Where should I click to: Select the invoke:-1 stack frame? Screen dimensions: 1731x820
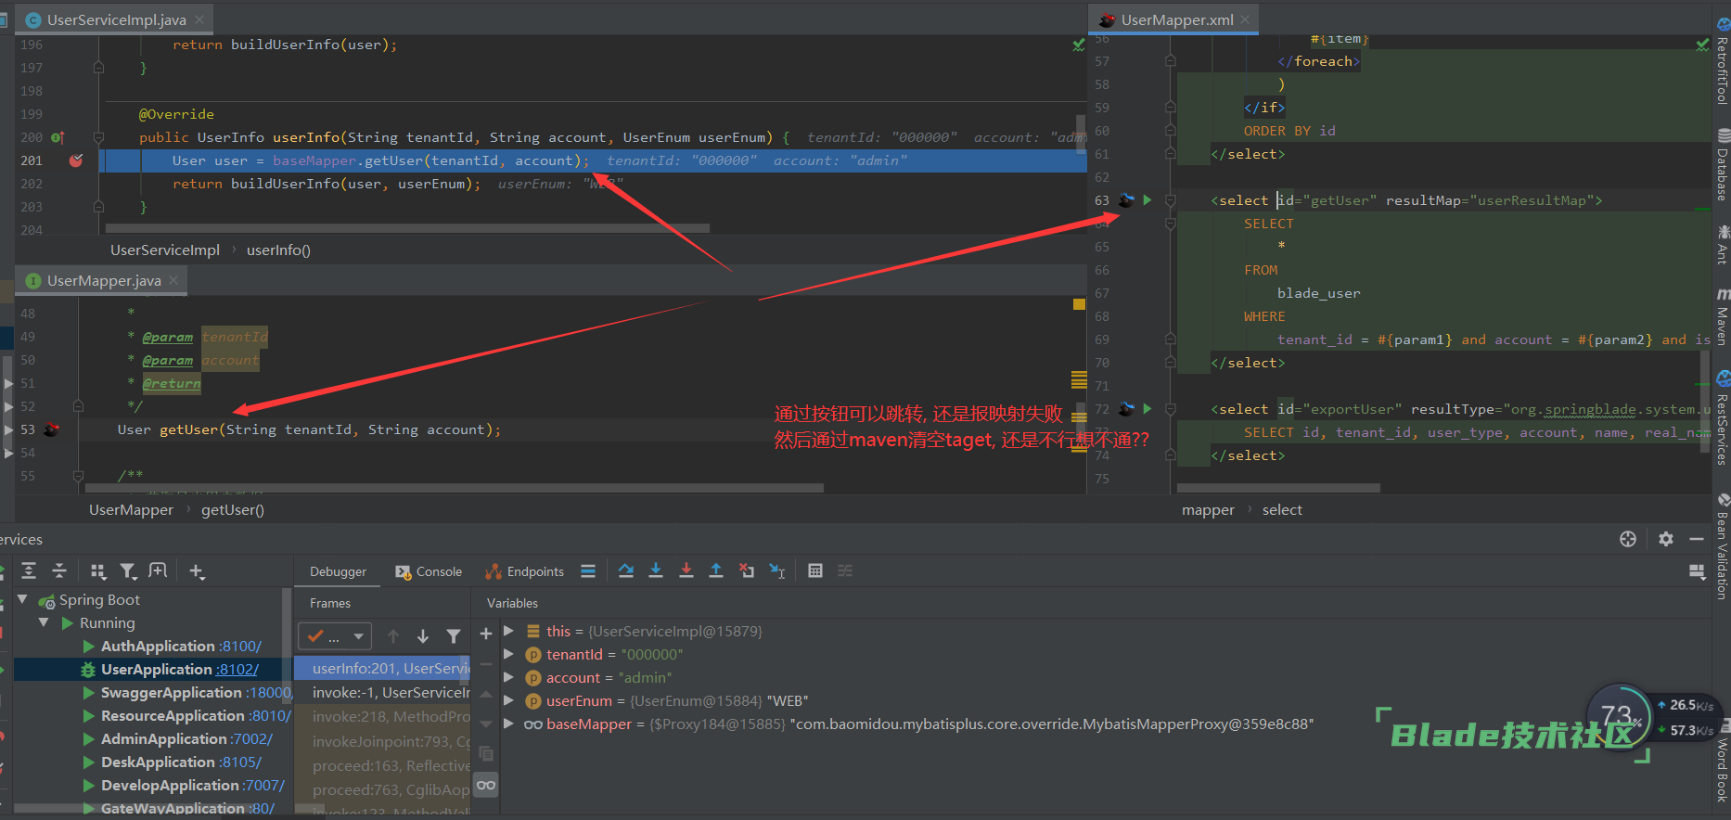[x=382, y=692]
